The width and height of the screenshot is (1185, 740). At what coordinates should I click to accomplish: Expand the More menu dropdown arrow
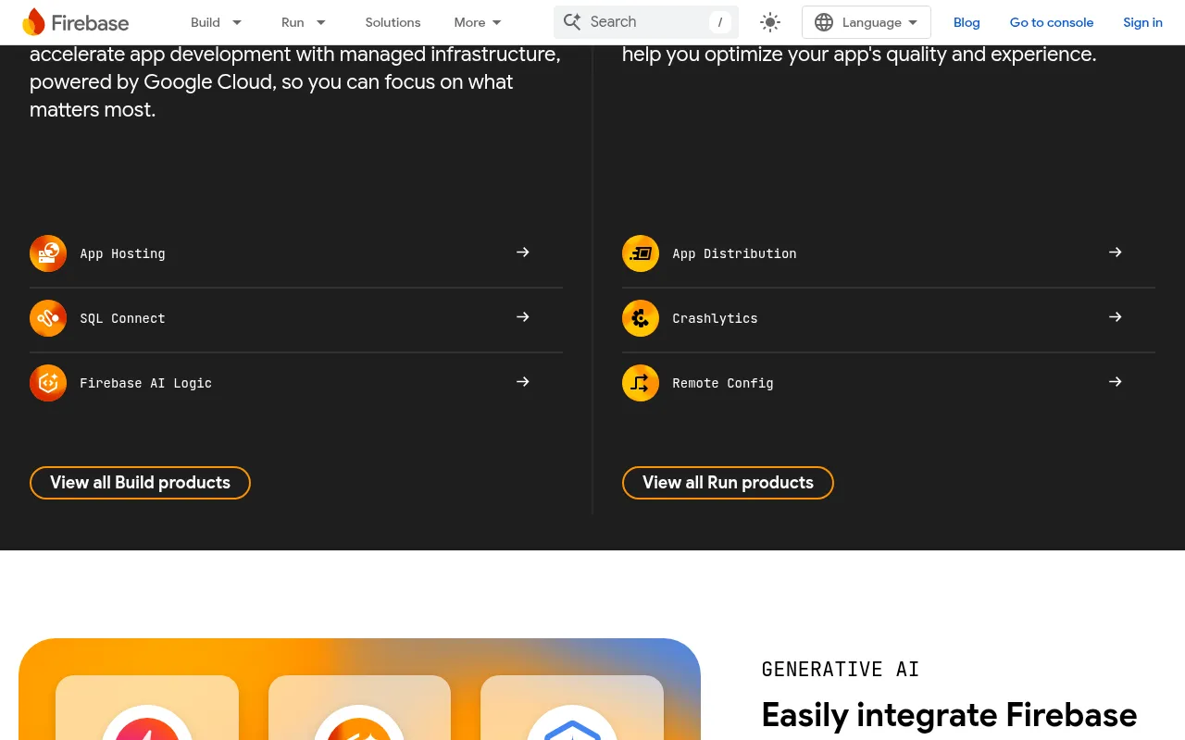pyautogui.click(x=497, y=22)
